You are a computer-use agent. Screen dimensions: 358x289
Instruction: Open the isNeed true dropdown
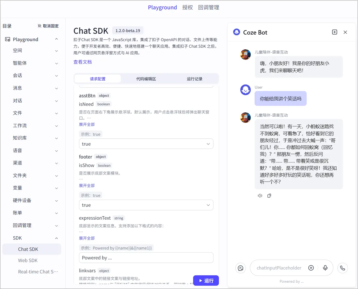point(146,144)
